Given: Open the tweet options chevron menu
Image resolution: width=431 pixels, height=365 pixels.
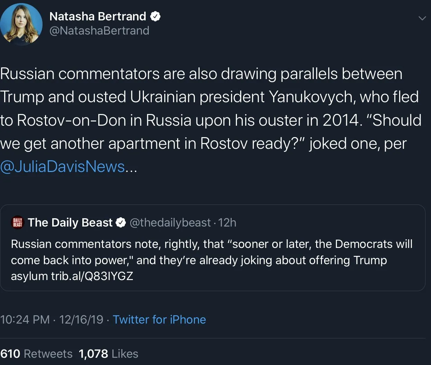Looking at the screenshot, I should coord(422,18).
